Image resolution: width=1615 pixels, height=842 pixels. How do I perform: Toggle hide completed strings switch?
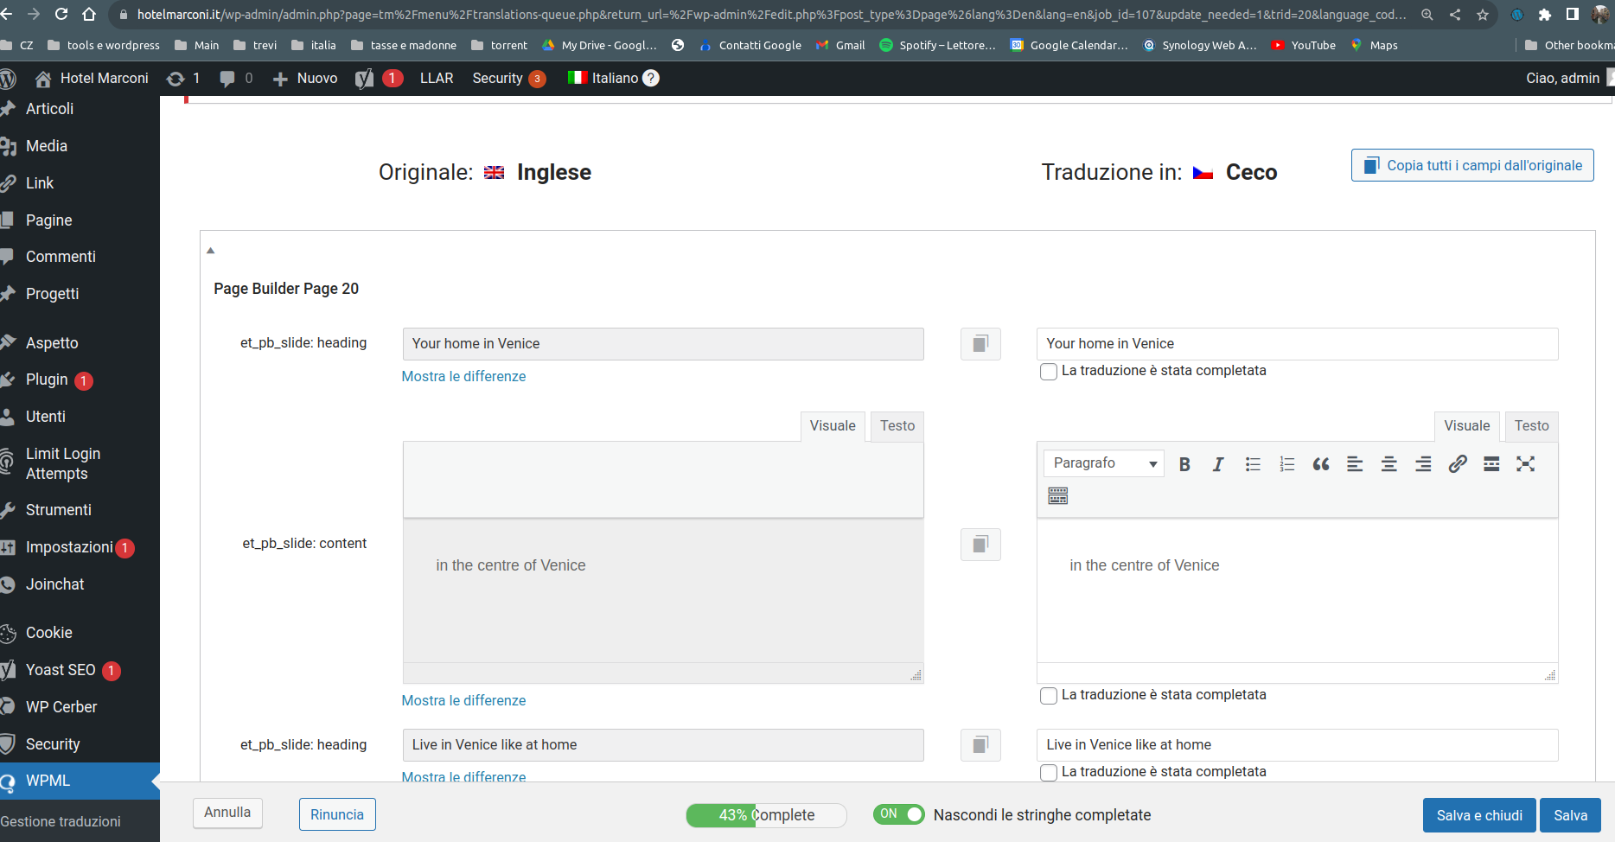[898, 814]
